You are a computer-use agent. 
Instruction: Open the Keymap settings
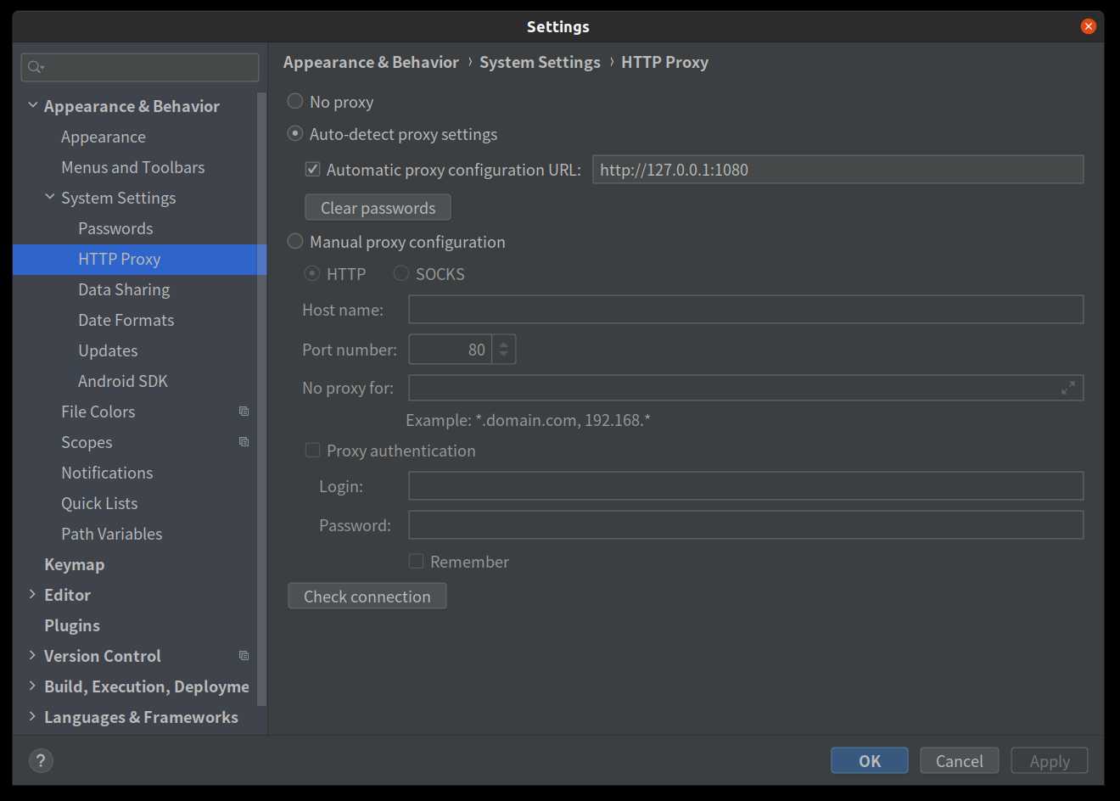tap(75, 564)
